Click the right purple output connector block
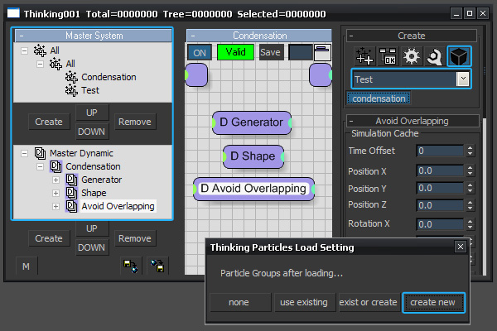Image resolution: width=497 pixels, height=331 pixels. click(x=321, y=74)
